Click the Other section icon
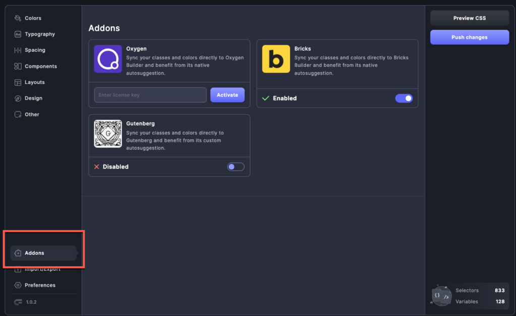The height and width of the screenshot is (316, 516). click(18, 114)
